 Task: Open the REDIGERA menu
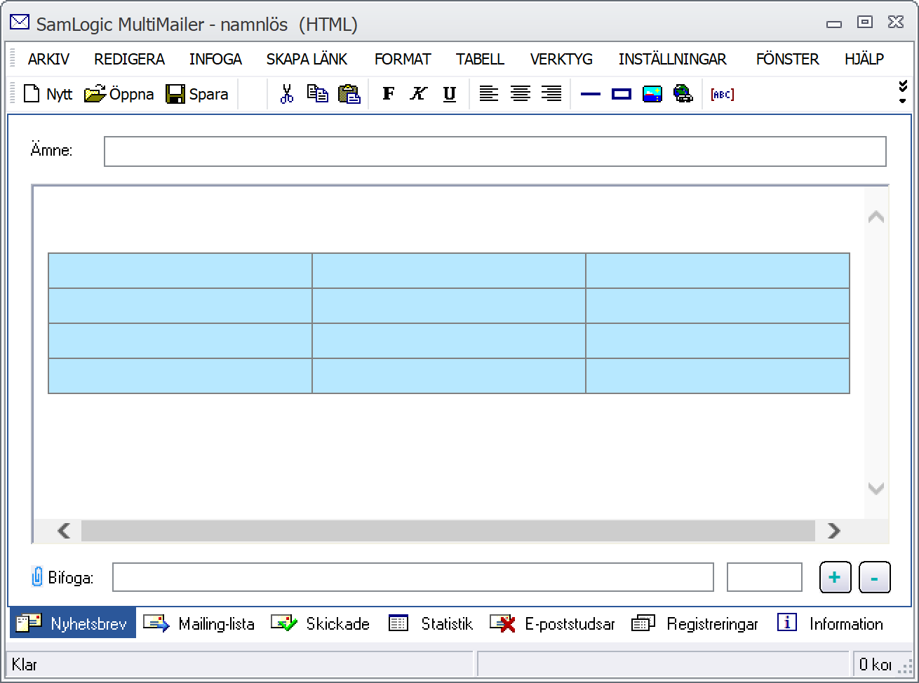tap(130, 60)
